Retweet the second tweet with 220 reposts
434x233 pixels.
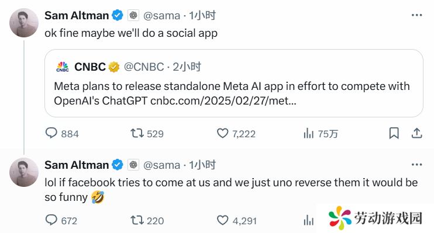(137, 220)
